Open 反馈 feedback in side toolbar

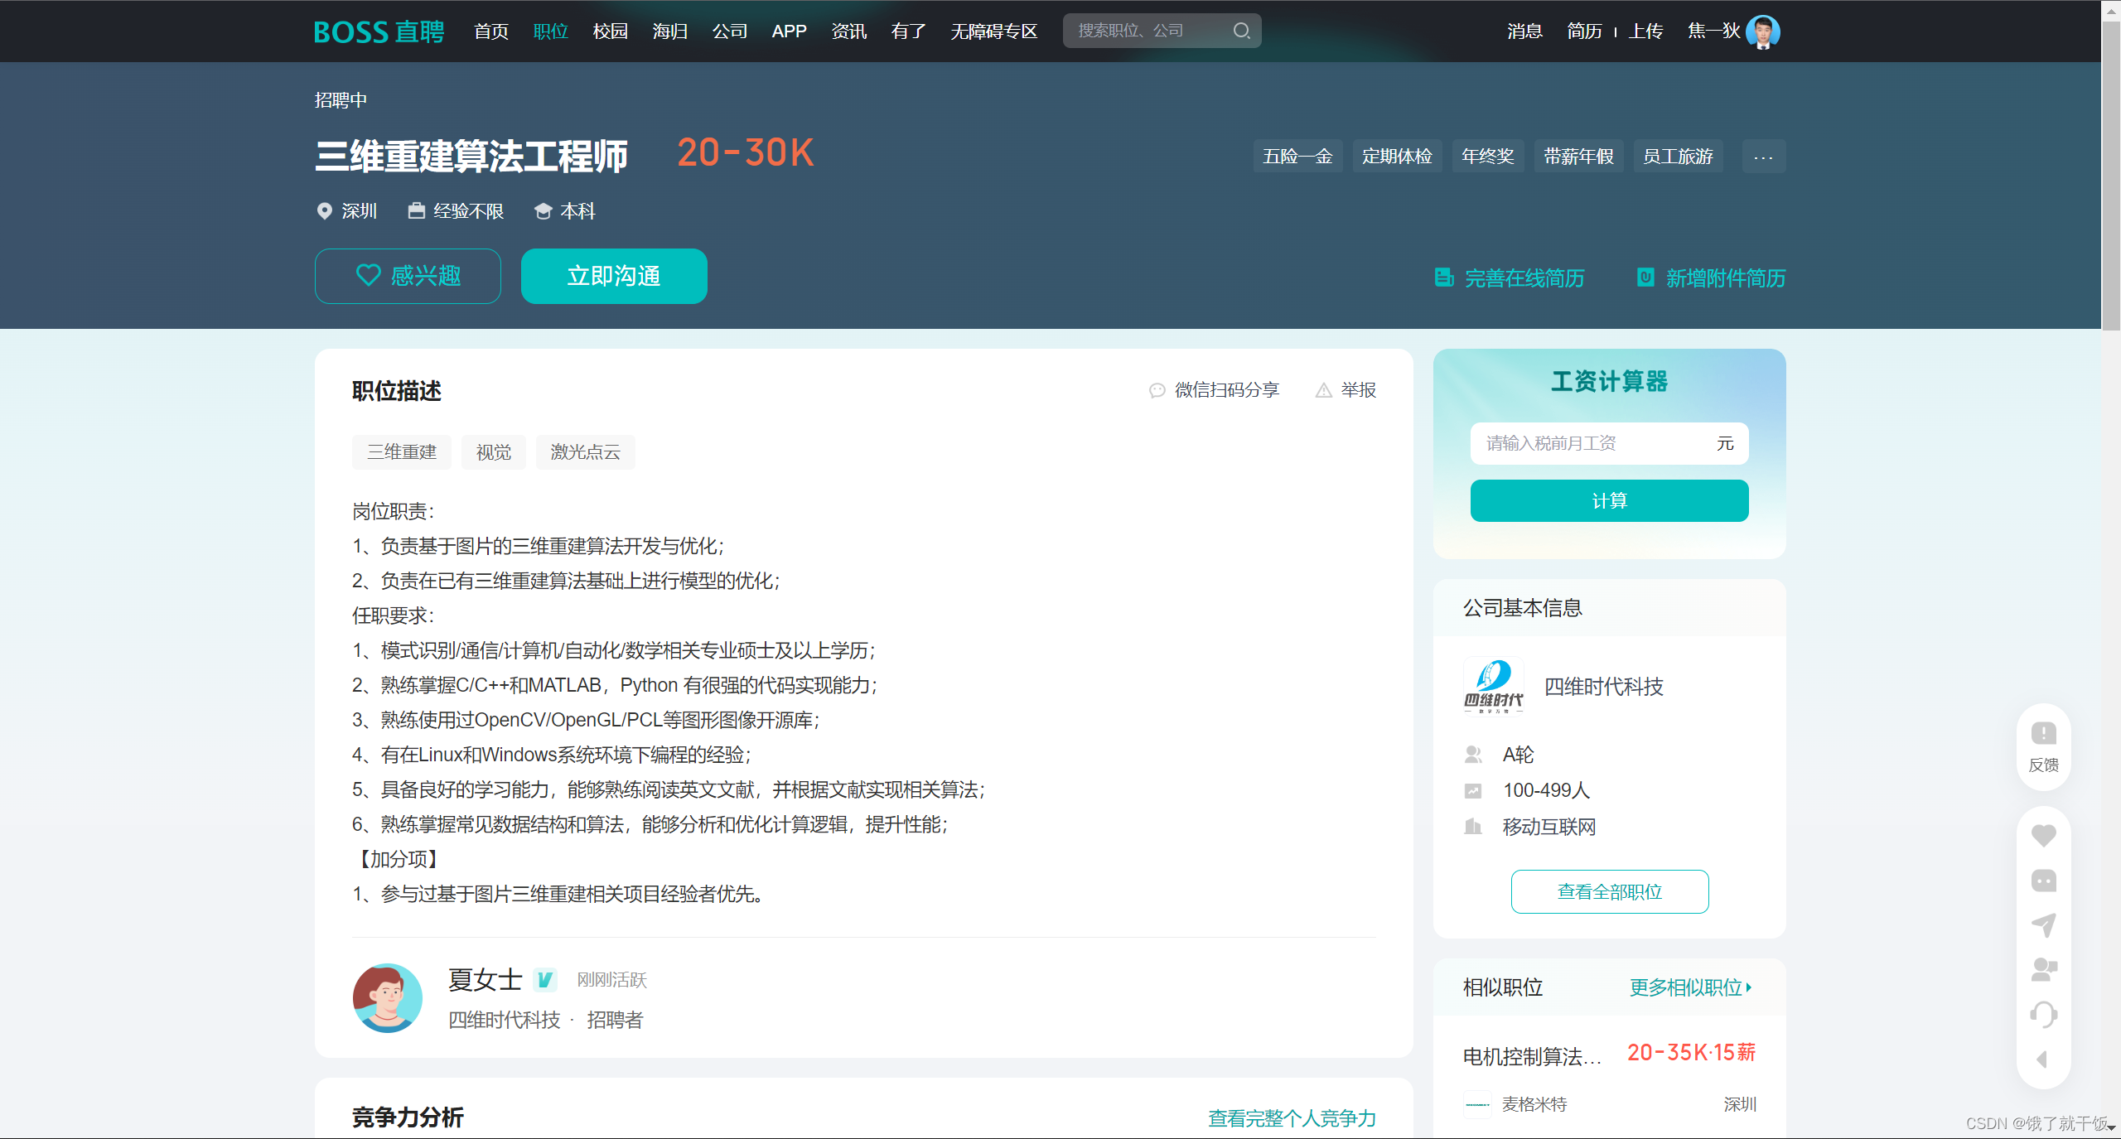(2043, 746)
